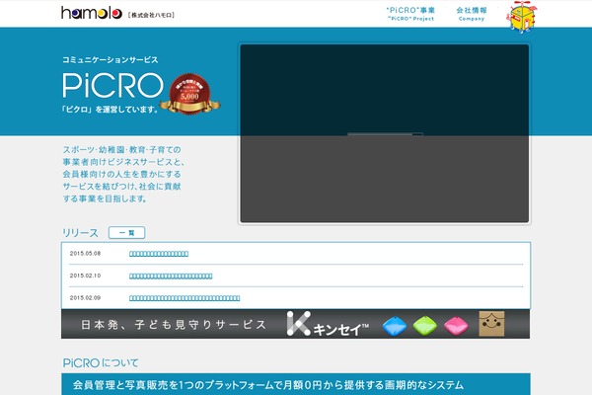Open the 2015.02.10 release link
Screen dimensions: 592x395
pyautogui.click(x=171, y=276)
